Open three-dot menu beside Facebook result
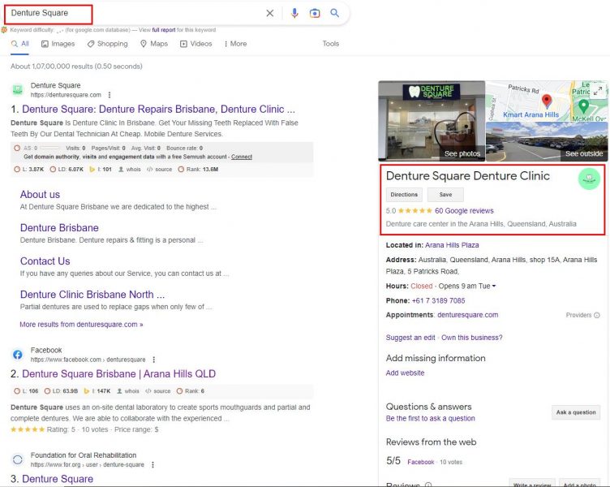This screenshot has width=610, height=487. 154,360
